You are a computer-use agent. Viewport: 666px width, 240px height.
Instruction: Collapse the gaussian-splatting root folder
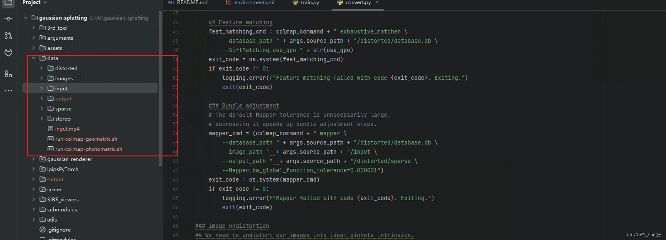click(x=26, y=18)
